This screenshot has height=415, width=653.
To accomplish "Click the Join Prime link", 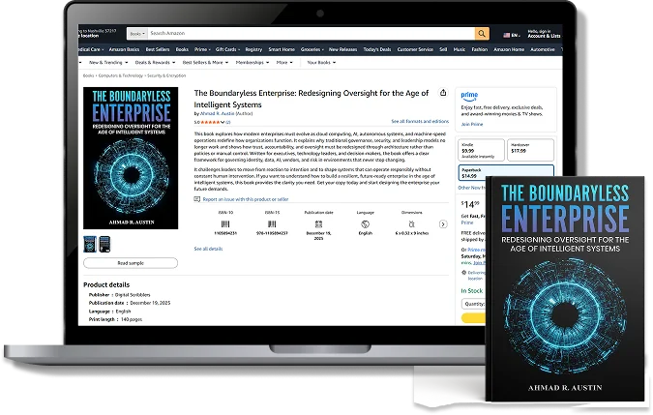I will 472,124.
